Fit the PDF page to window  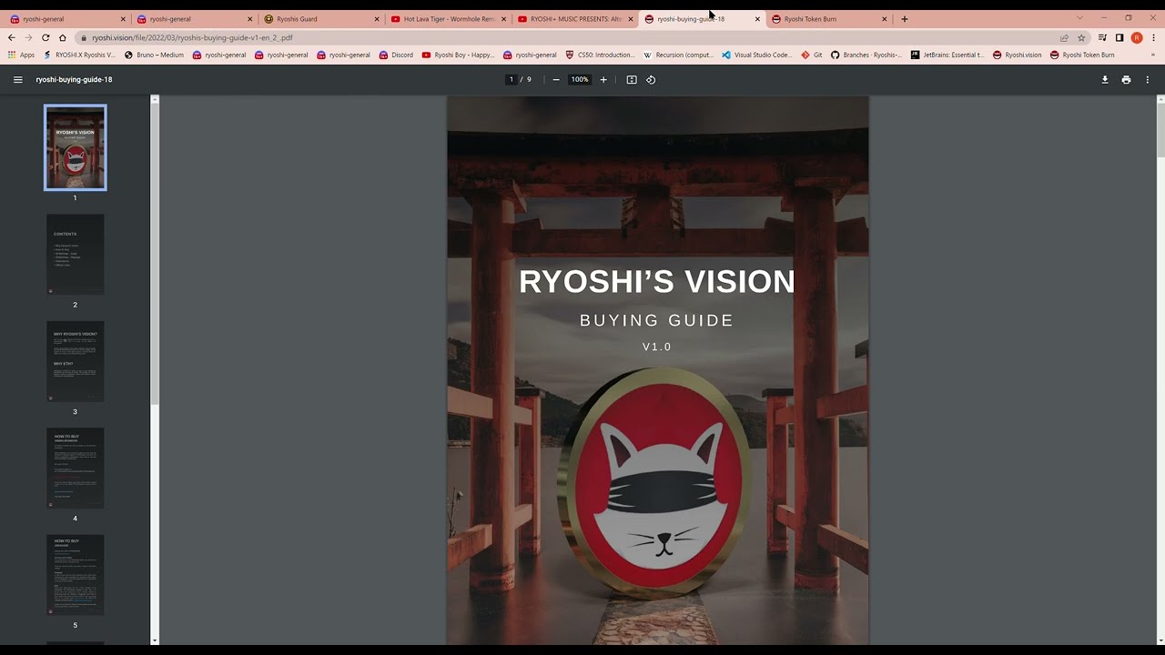pos(632,80)
